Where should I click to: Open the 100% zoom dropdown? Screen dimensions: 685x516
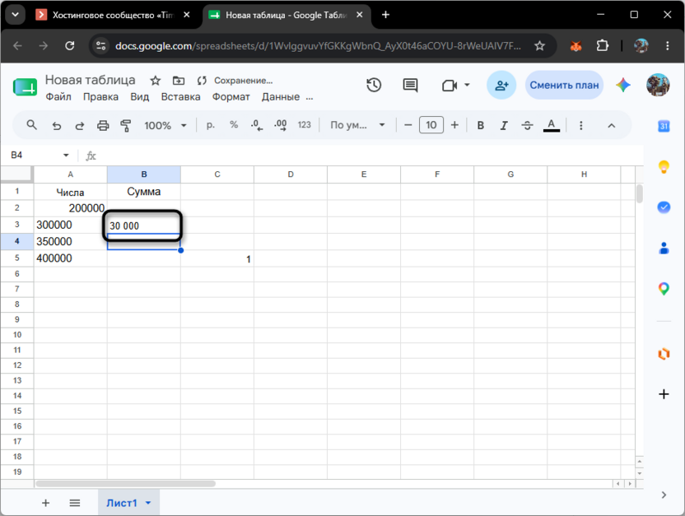[x=165, y=126]
